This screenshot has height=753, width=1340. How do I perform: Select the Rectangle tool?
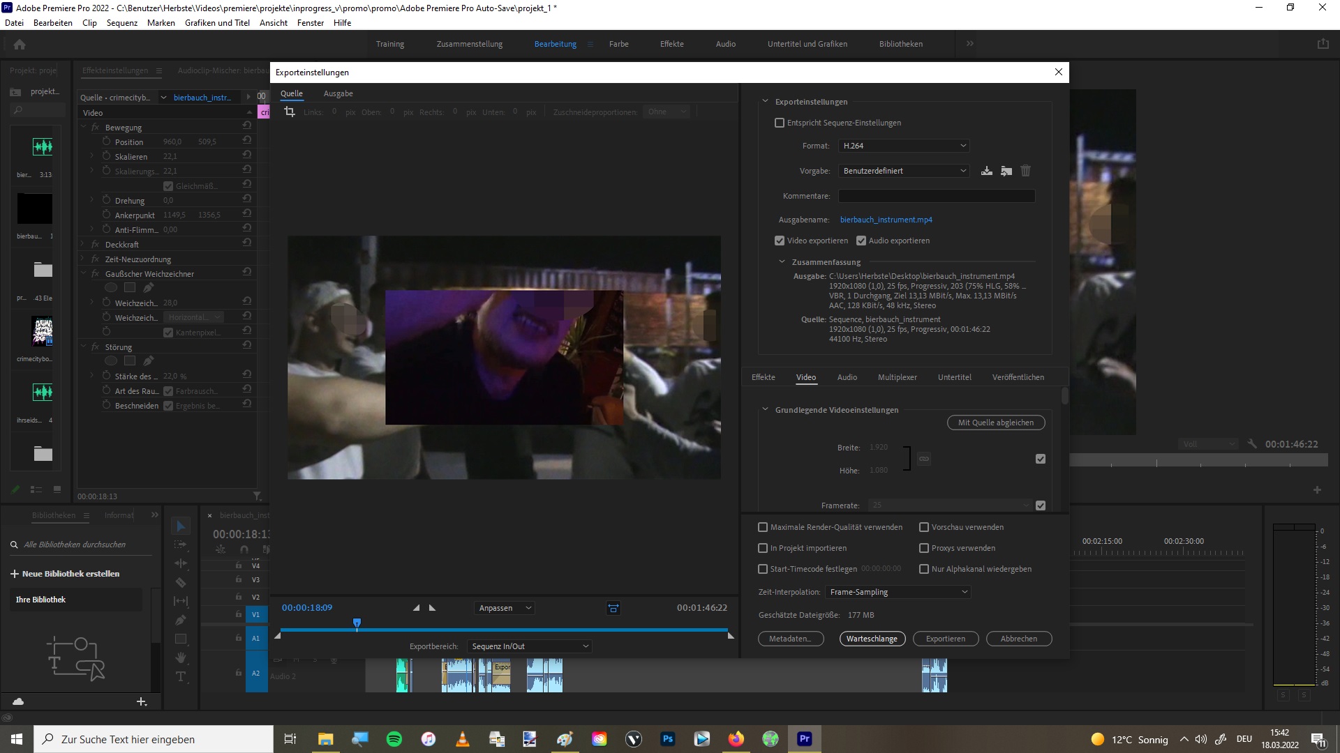181,639
